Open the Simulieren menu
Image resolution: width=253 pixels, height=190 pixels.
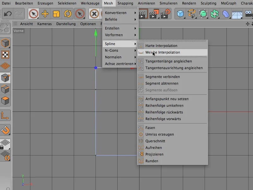tap(169, 3)
